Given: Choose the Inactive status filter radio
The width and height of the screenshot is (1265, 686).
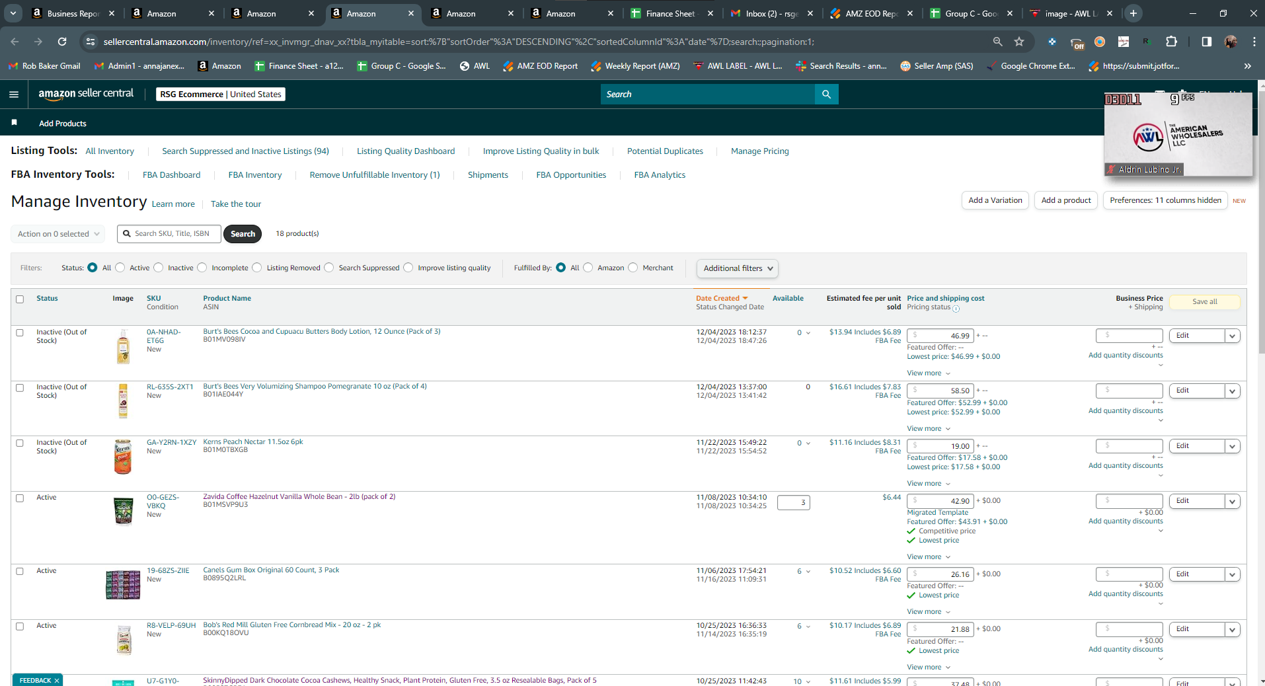Looking at the screenshot, I should point(159,268).
